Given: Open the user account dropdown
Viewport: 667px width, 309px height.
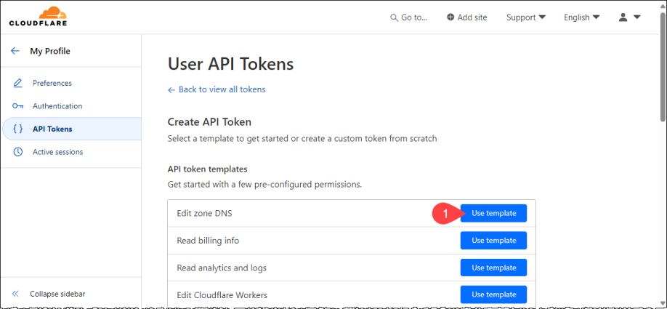Looking at the screenshot, I should click(x=629, y=17).
